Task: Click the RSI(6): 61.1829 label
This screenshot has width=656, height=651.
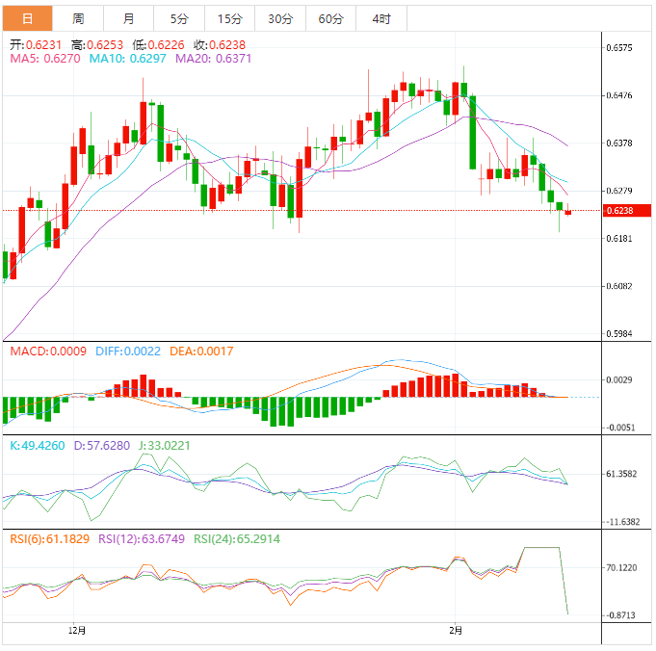Action: (49, 539)
